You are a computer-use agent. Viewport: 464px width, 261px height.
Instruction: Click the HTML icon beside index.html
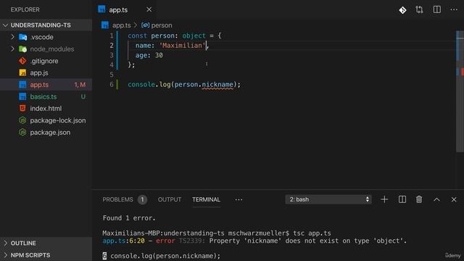[22, 108]
